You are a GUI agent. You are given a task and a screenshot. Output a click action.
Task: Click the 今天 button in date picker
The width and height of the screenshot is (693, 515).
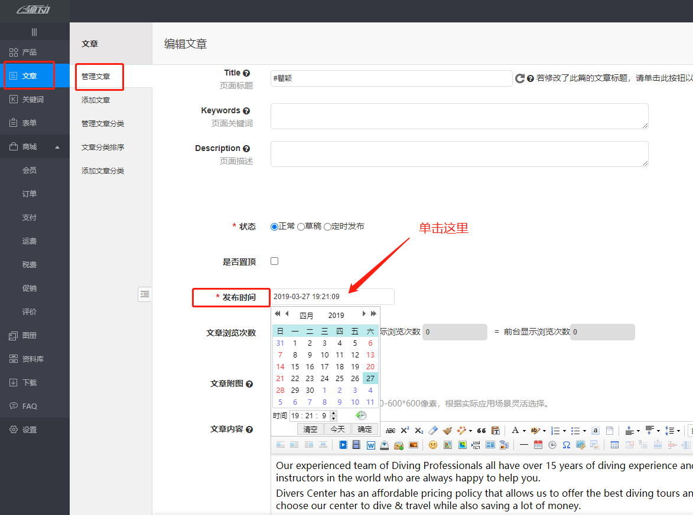point(337,429)
